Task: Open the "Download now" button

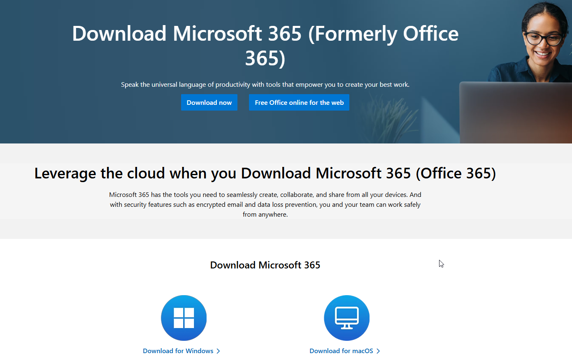Action: click(x=209, y=102)
